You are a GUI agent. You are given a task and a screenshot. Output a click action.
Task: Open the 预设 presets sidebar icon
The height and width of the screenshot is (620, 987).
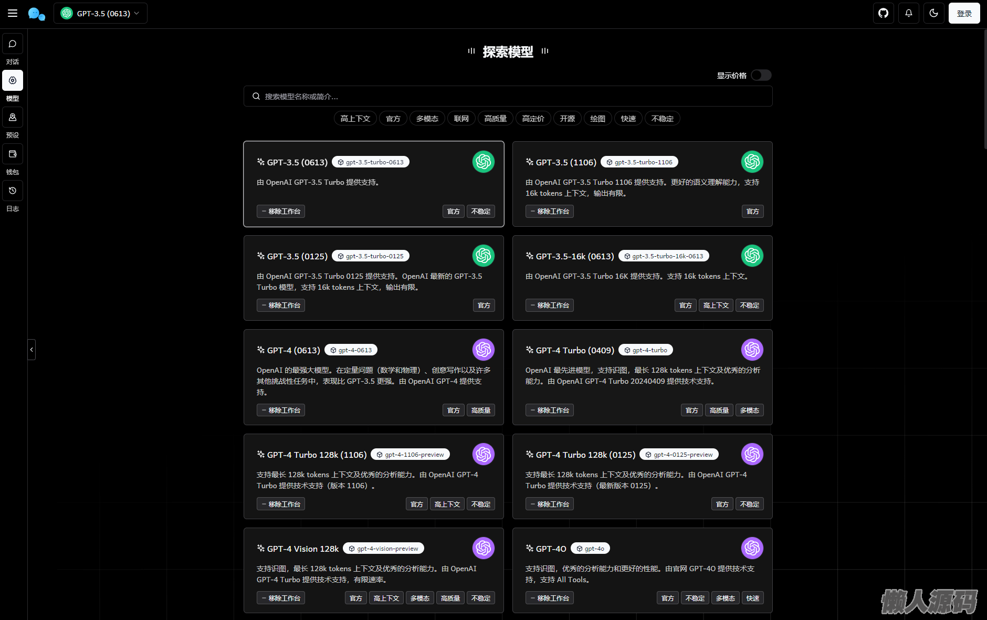(13, 118)
